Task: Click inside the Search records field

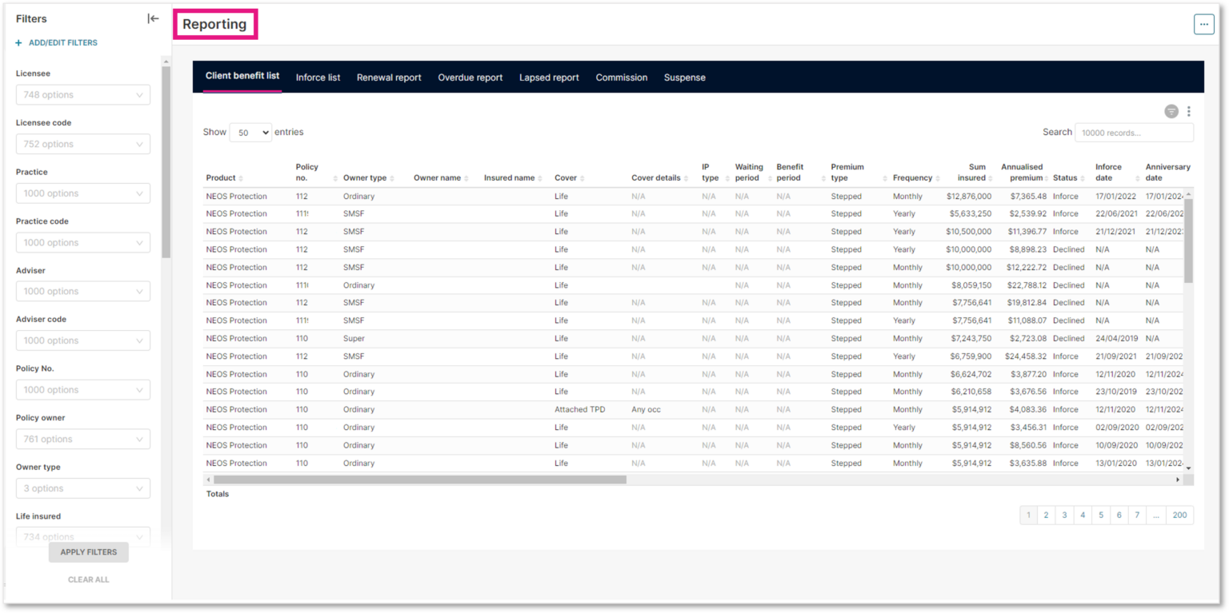Action: click(1133, 132)
